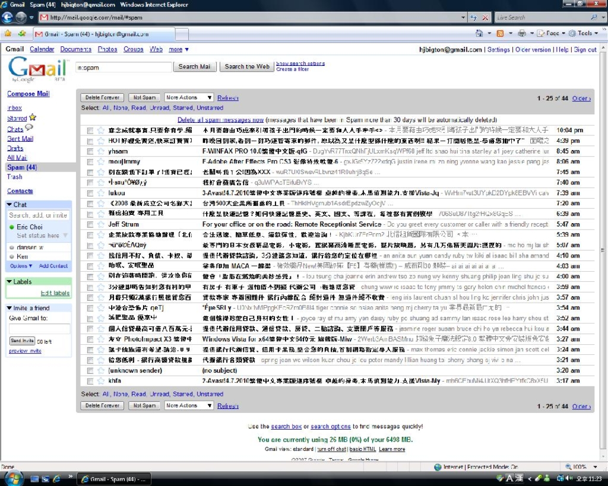Tick the Jeff Strum message checkbox

tap(90, 225)
